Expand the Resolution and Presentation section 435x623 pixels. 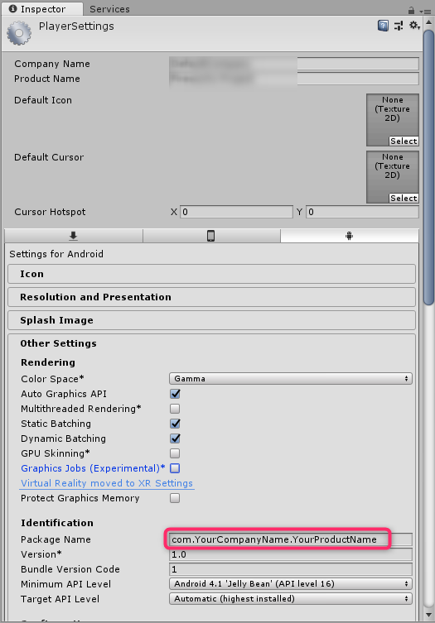click(x=211, y=297)
